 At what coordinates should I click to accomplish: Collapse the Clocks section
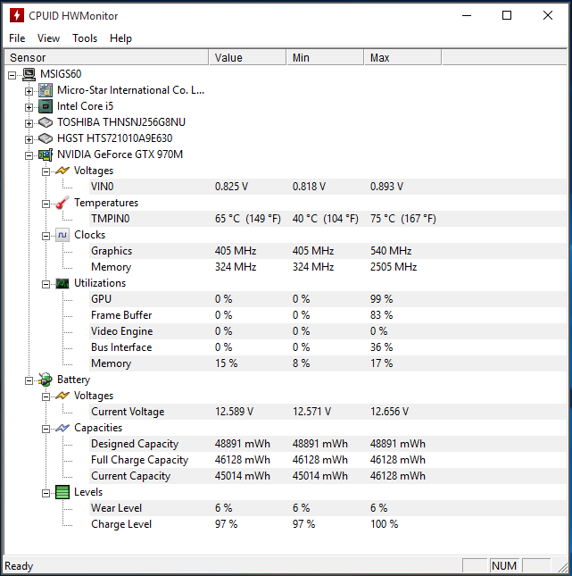point(46,236)
